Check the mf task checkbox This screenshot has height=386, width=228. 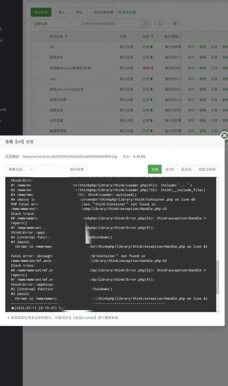coord(35,47)
